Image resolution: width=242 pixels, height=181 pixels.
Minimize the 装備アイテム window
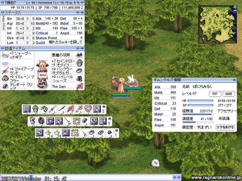point(78,48)
